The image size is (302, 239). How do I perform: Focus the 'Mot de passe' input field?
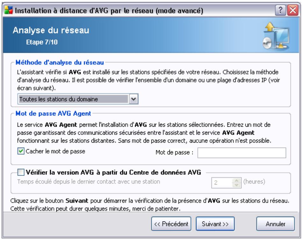pos(242,153)
